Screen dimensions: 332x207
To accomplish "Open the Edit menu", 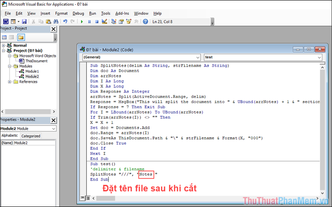I will (19, 13).
